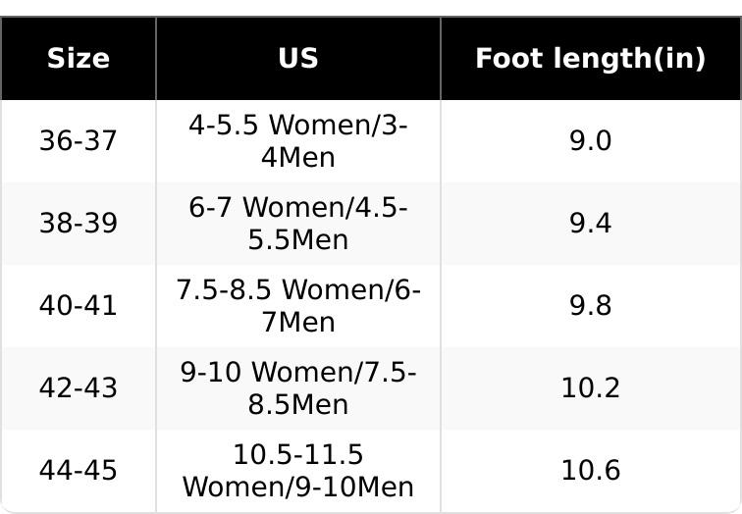Click the '9-10 Women/7.5-' text line
The image size is (742, 514).
(x=298, y=373)
